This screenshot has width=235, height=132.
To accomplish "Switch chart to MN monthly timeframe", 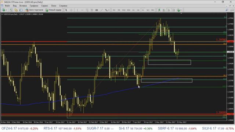I will 153,10.
